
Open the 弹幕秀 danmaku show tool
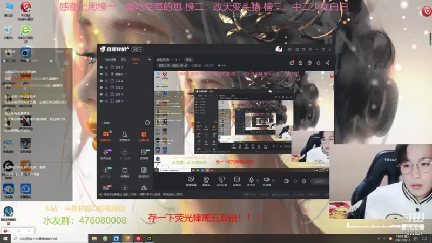pyautogui.click(x=125, y=172)
